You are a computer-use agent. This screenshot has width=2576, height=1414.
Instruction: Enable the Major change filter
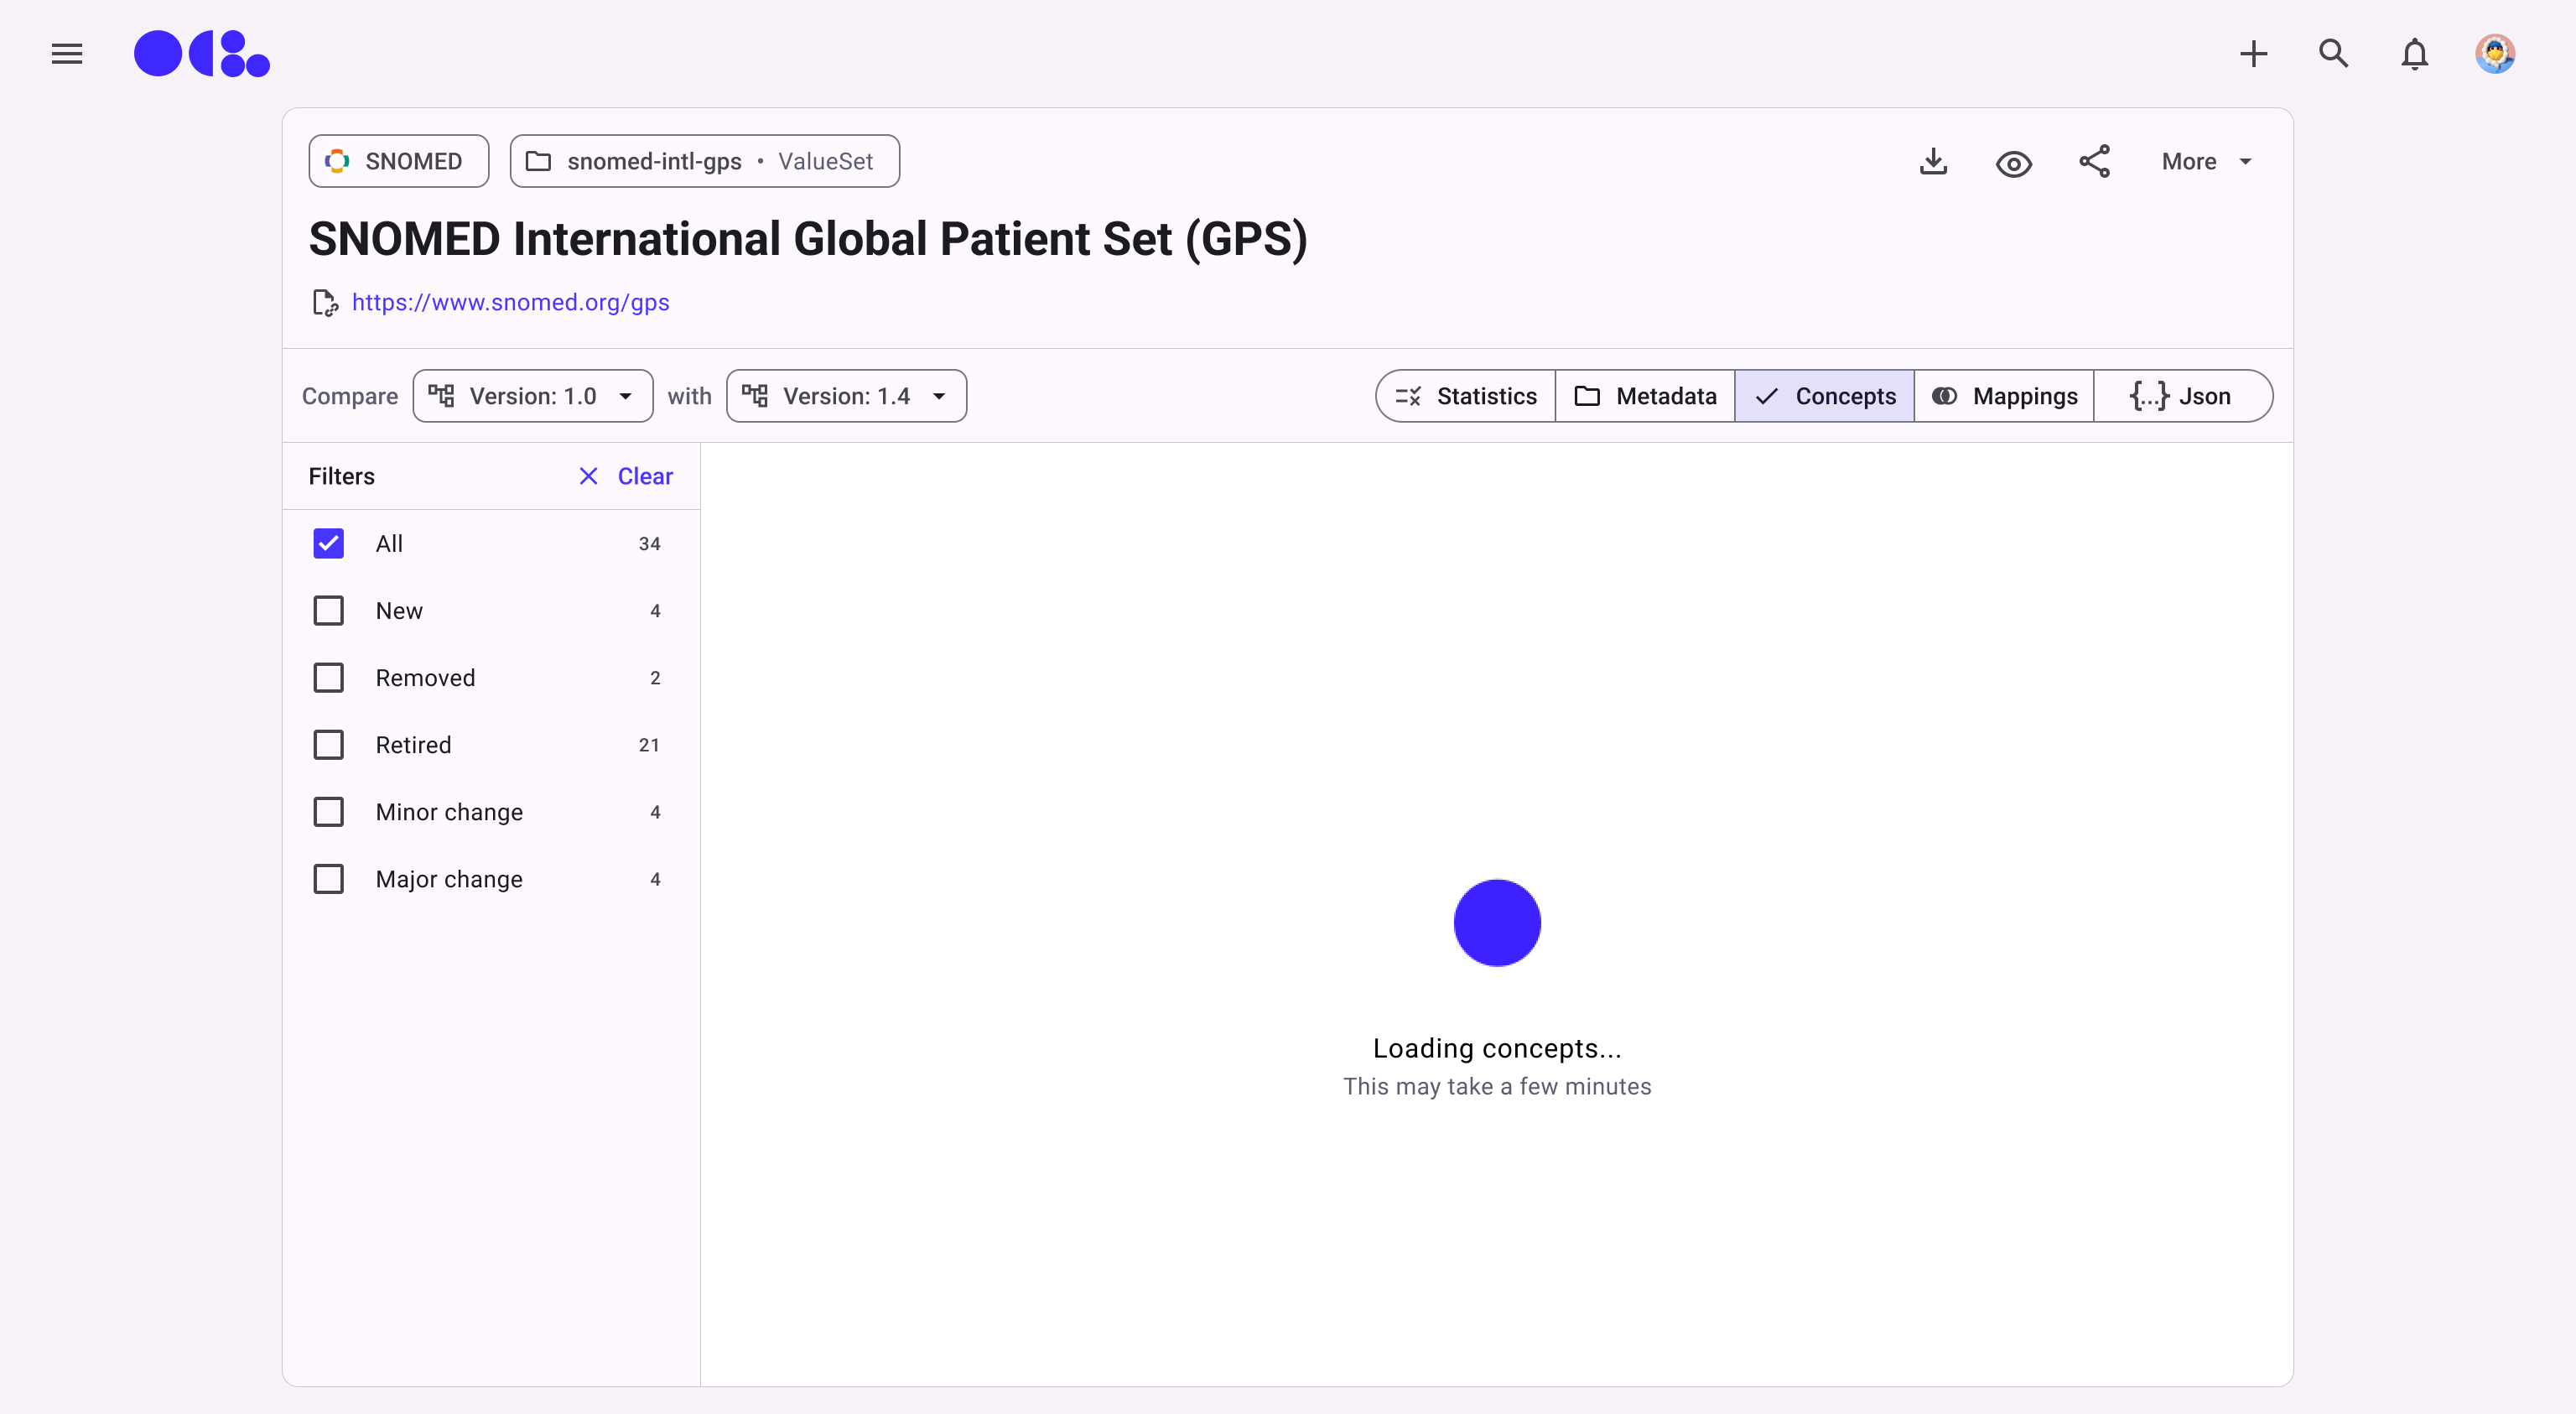[329, 879]
